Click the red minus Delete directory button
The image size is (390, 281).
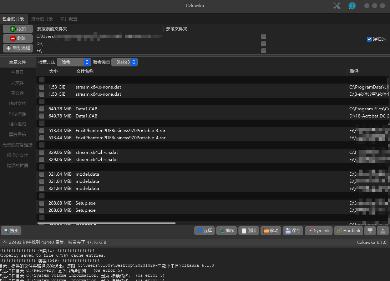(17, 39)
